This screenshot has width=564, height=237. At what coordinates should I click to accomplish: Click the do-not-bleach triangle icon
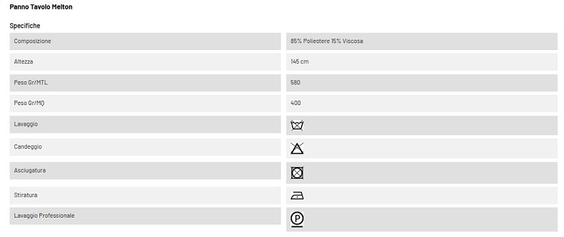tap(297, 148)
